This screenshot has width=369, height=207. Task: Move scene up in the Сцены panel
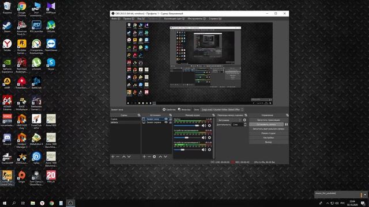124,156
